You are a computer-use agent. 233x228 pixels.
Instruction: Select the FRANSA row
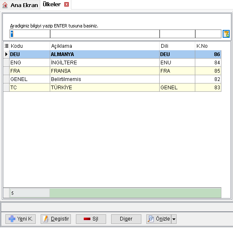(112, 71)
